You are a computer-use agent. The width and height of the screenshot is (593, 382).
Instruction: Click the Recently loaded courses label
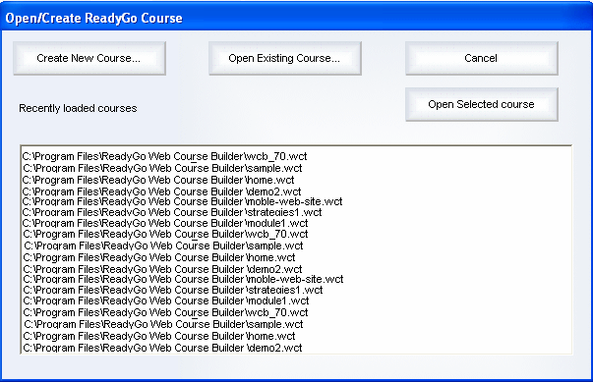[78, 108]
